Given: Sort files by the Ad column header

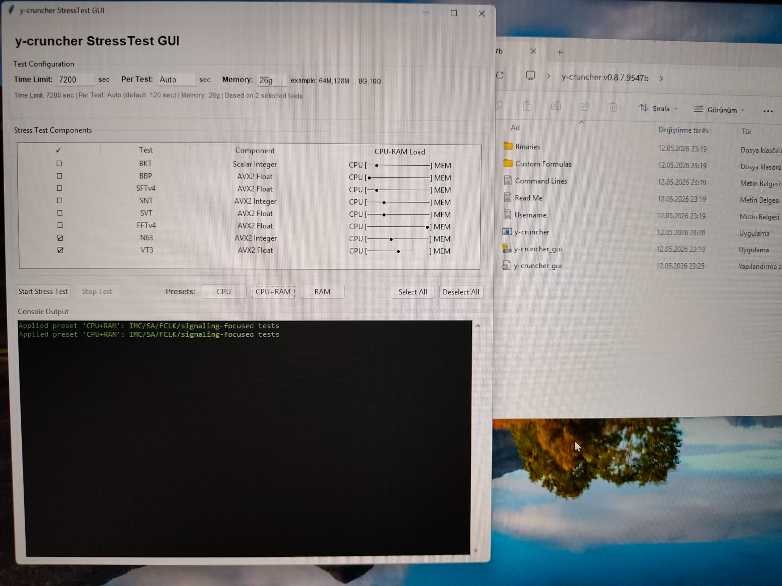Looking at the screenshot, I should click(515, 128).
